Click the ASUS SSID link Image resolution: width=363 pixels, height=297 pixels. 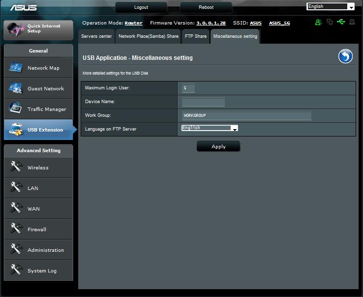(x=256, y=23)
